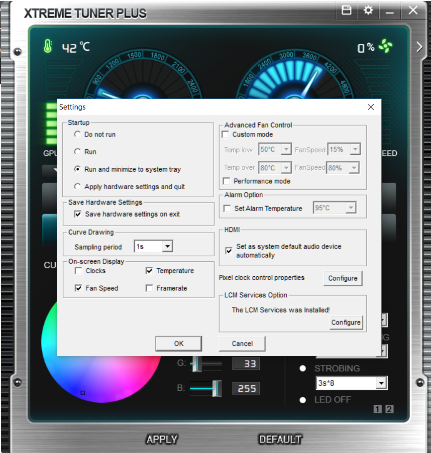
Task: Click the save profile floppy disk icon
Action: pos(346,10)
